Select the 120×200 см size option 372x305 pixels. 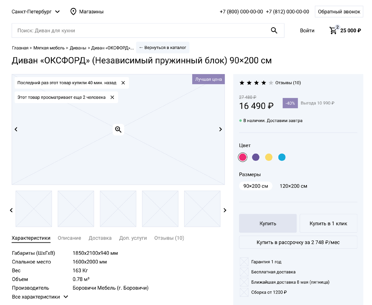(x=293, y=186)
